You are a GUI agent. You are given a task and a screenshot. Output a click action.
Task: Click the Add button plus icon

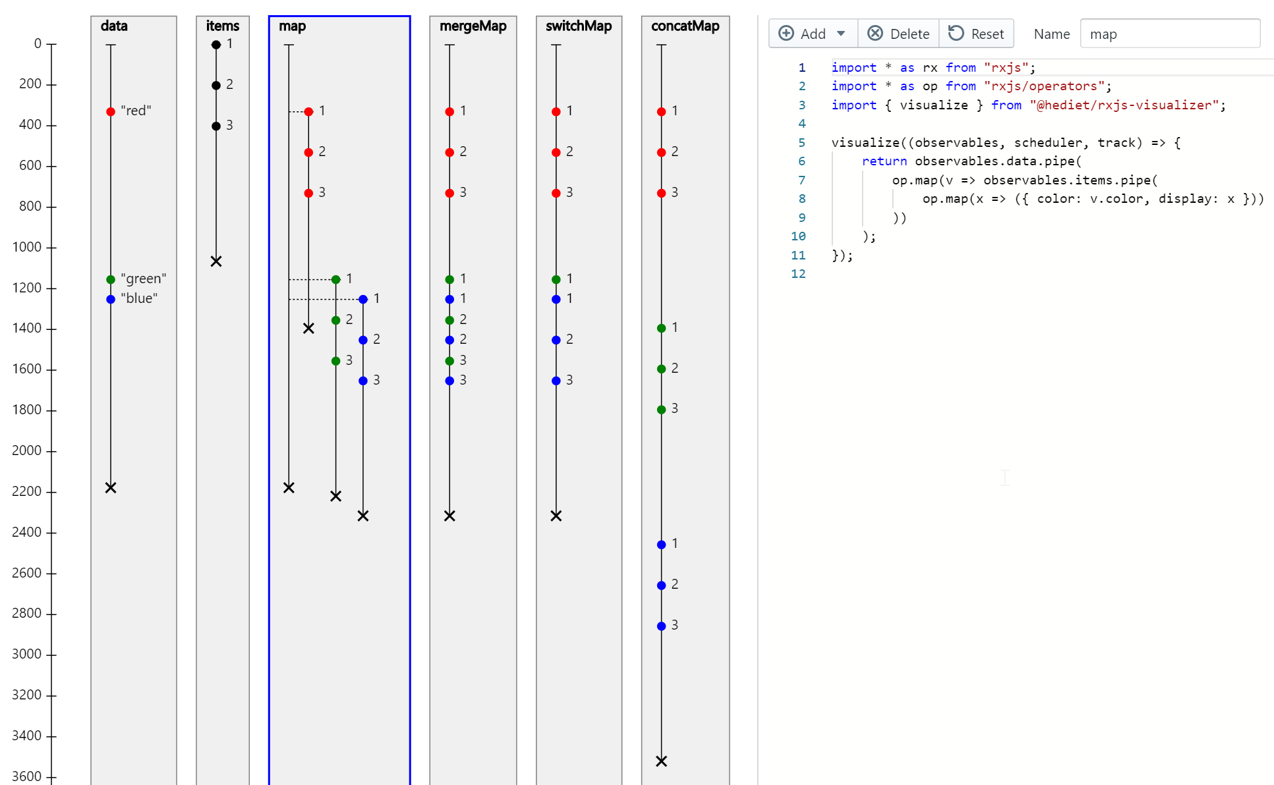[x=786, y=34]
